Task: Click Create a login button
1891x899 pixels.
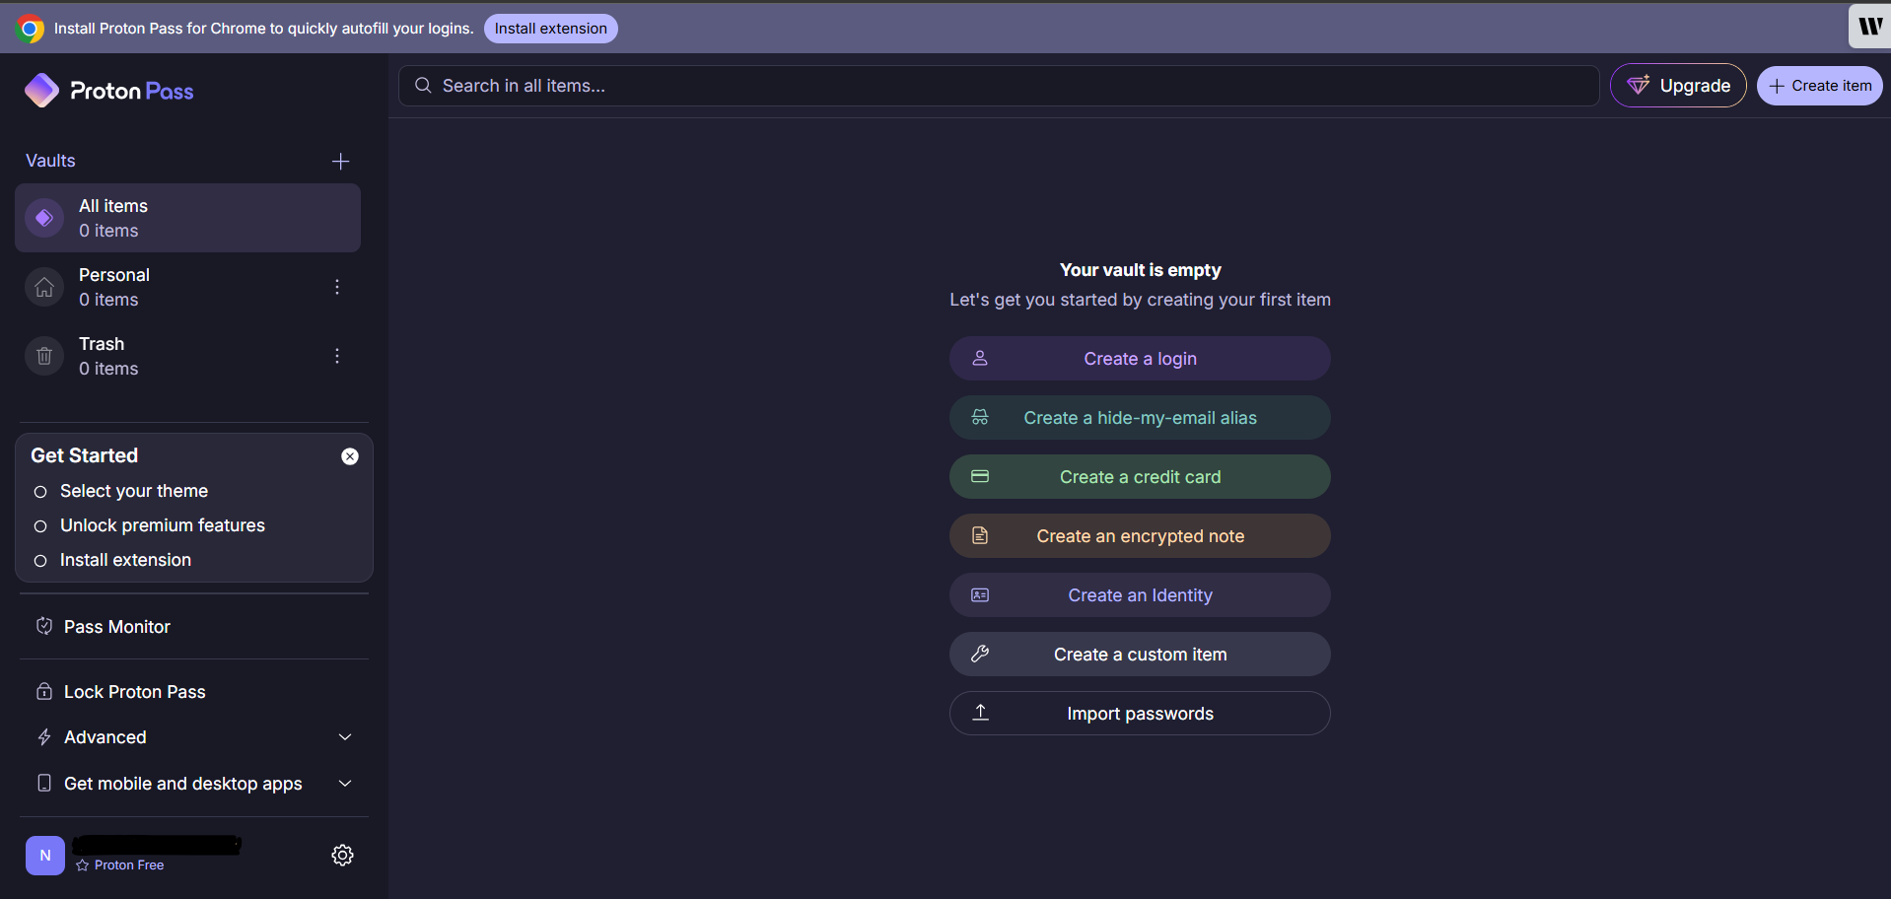Action: click(1140, 359)
